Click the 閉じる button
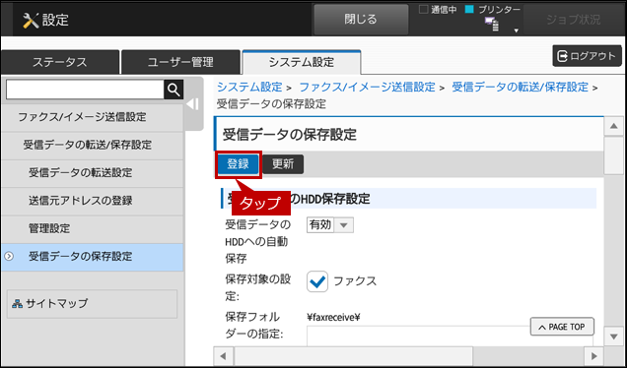This screenshot has width=627, height=368. point(361,19)
